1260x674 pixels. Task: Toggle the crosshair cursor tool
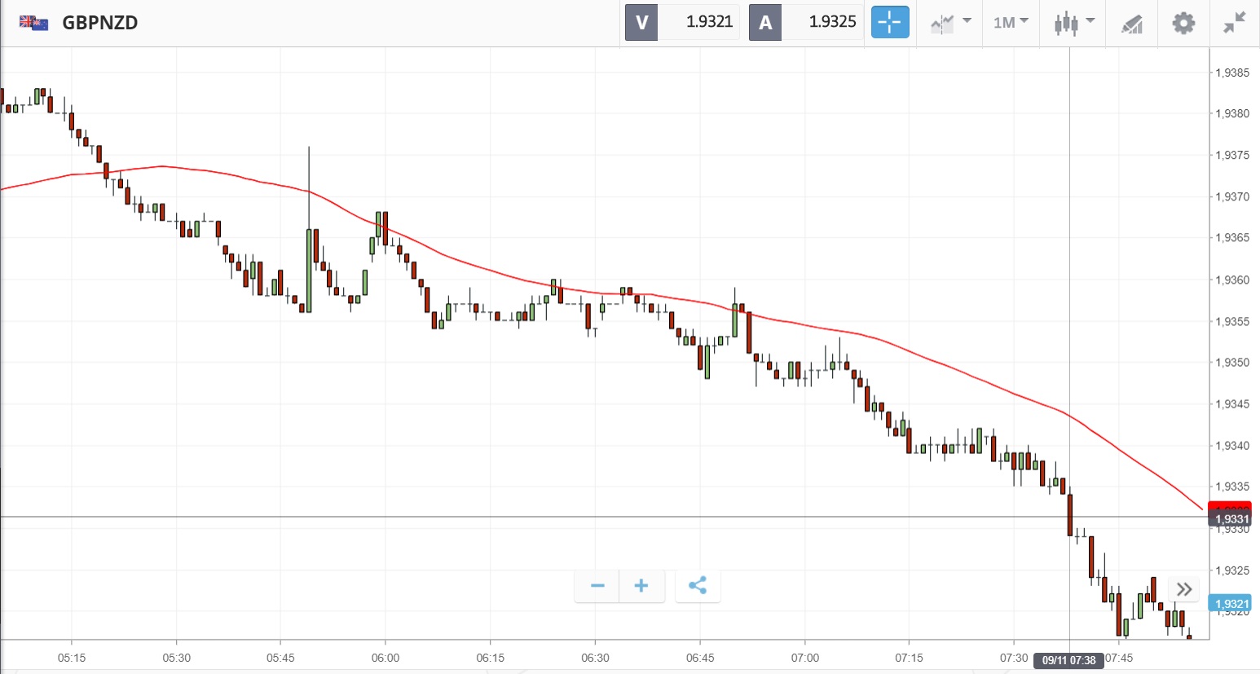click(889, 22)
